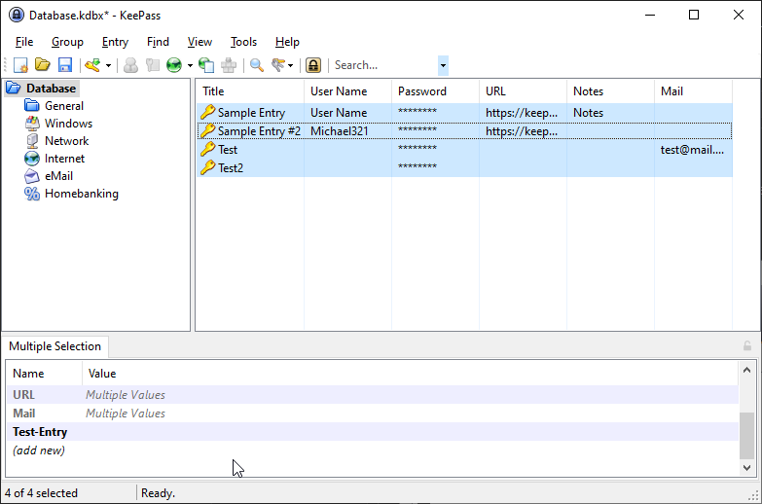The height and width of the screenshot is (504, 762).
Task: Select the Internet group
Action: coord(64,159)
